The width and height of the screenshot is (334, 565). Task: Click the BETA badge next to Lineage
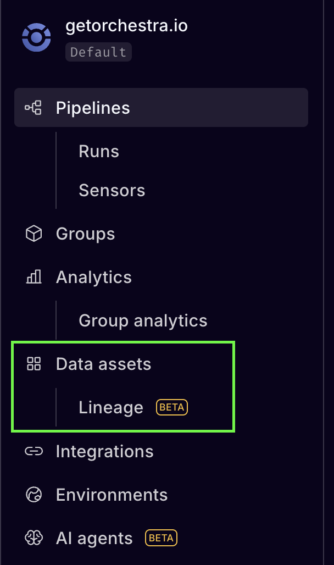pyautogui.click(x=171, y=407)
